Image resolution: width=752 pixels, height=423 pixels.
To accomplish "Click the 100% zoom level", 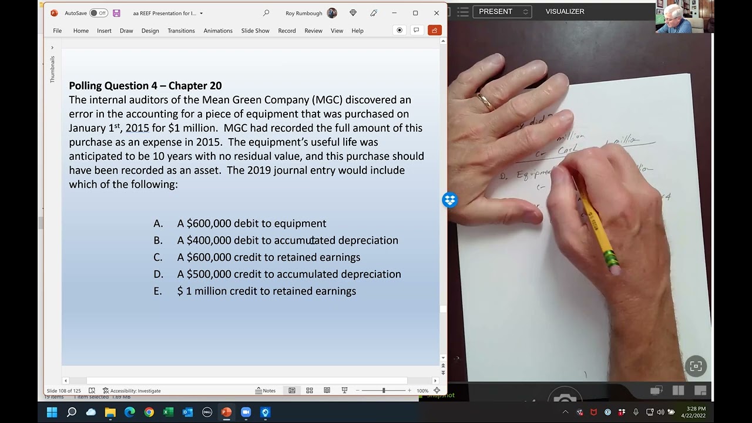I will coord(422,391).
